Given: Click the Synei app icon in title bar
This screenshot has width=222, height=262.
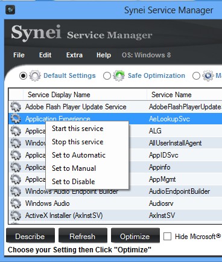Looking at the screenshot, I should tap(10, 10).
